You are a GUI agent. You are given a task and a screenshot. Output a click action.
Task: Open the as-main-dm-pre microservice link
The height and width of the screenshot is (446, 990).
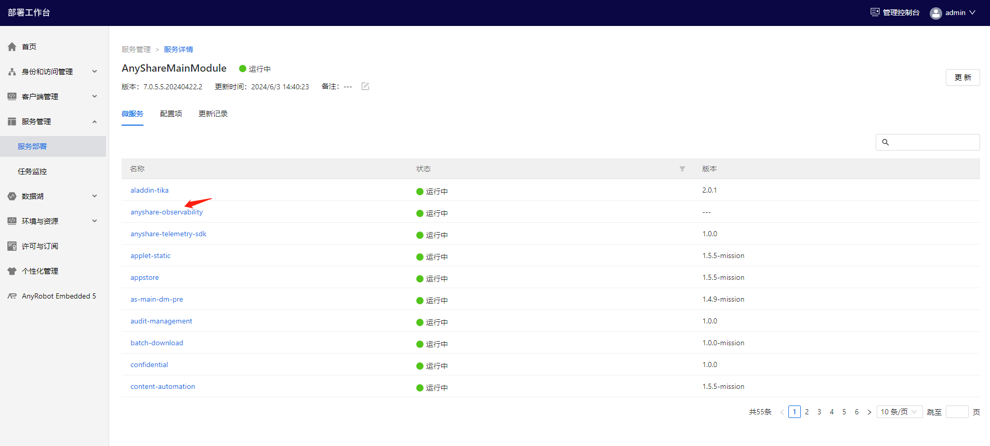(157, 299)
